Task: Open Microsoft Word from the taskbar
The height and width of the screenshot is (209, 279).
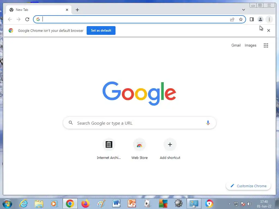Action: (x=116, y=204)
